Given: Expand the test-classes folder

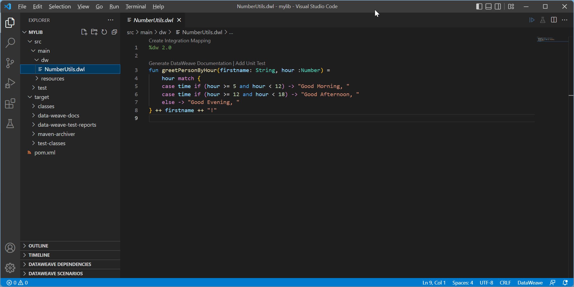Looking at the screenshot, I should point(70,143).
